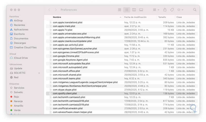Image resolution: width=206 pixels, height=122 pixels.
Task: Click the Share toolbar icon
Action: click(x=165, y=10)
